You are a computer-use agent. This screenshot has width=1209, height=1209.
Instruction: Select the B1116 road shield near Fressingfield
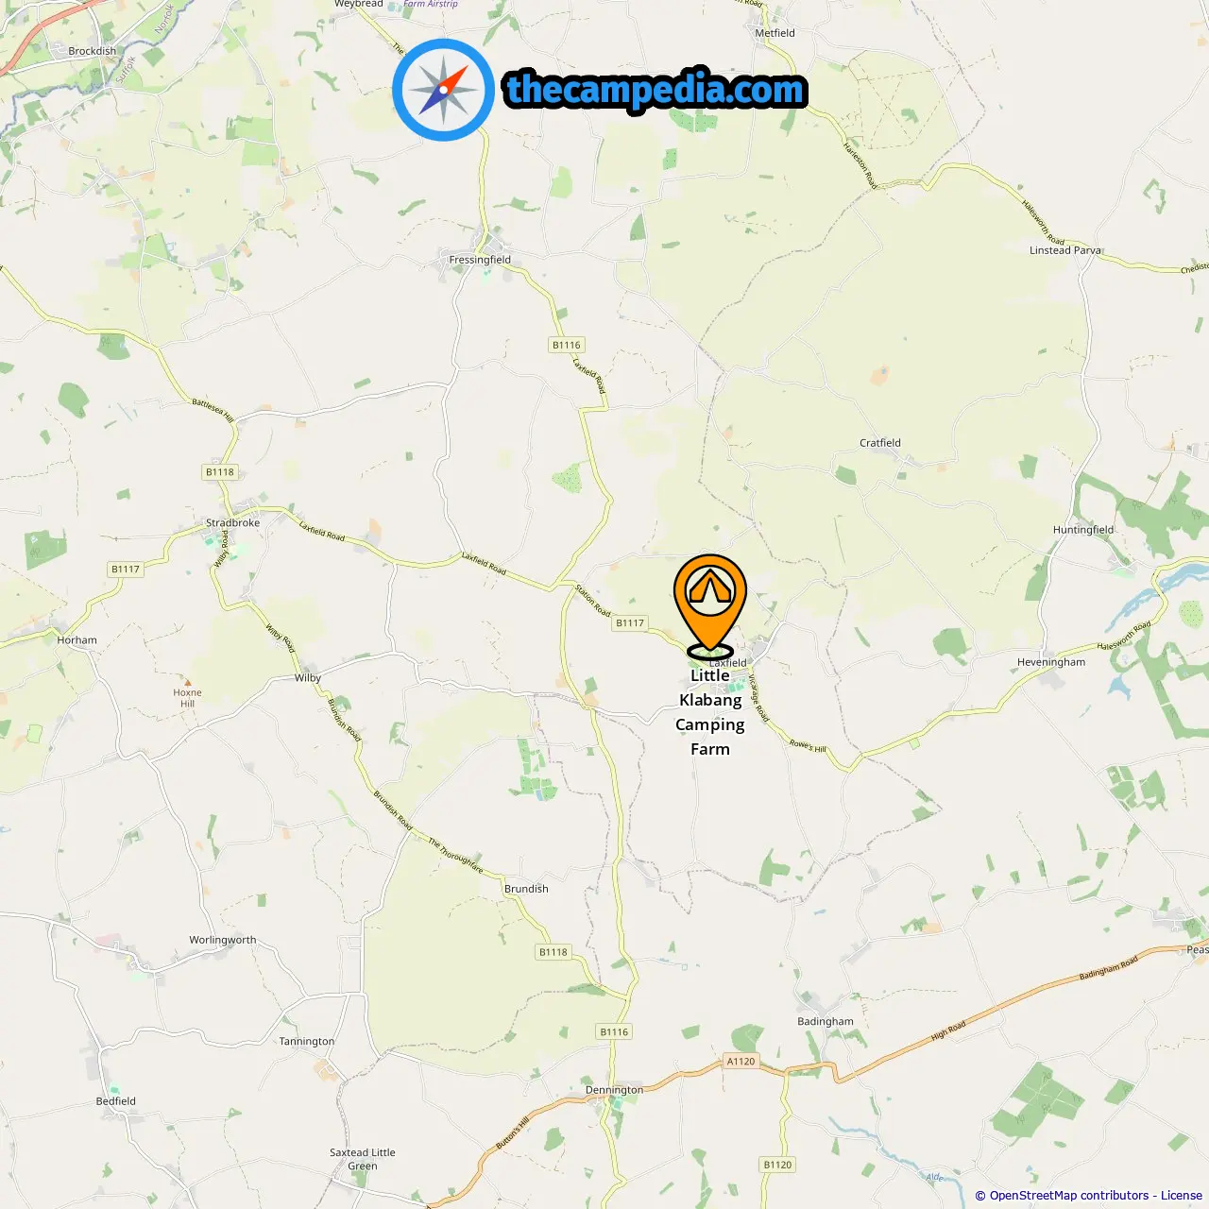pos(567,345)
